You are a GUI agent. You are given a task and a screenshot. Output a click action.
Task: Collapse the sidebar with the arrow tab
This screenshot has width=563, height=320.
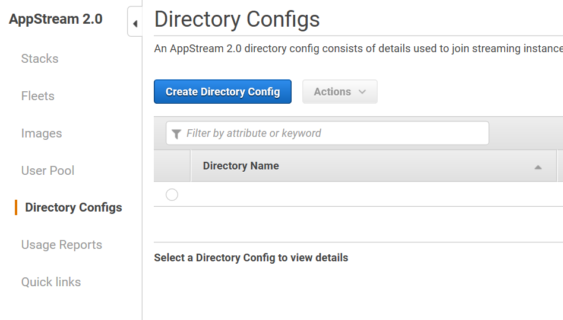click(x=135, y=24)
